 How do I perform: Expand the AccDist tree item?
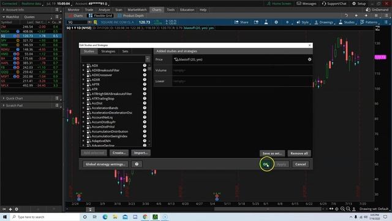tap(83, 103)
